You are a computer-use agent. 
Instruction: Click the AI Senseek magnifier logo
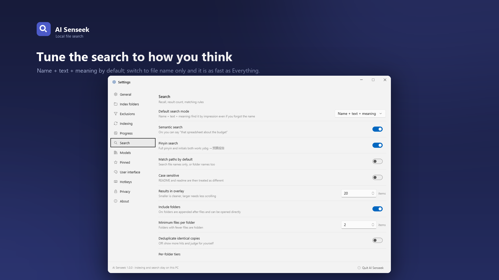click(x=44, y=29)
